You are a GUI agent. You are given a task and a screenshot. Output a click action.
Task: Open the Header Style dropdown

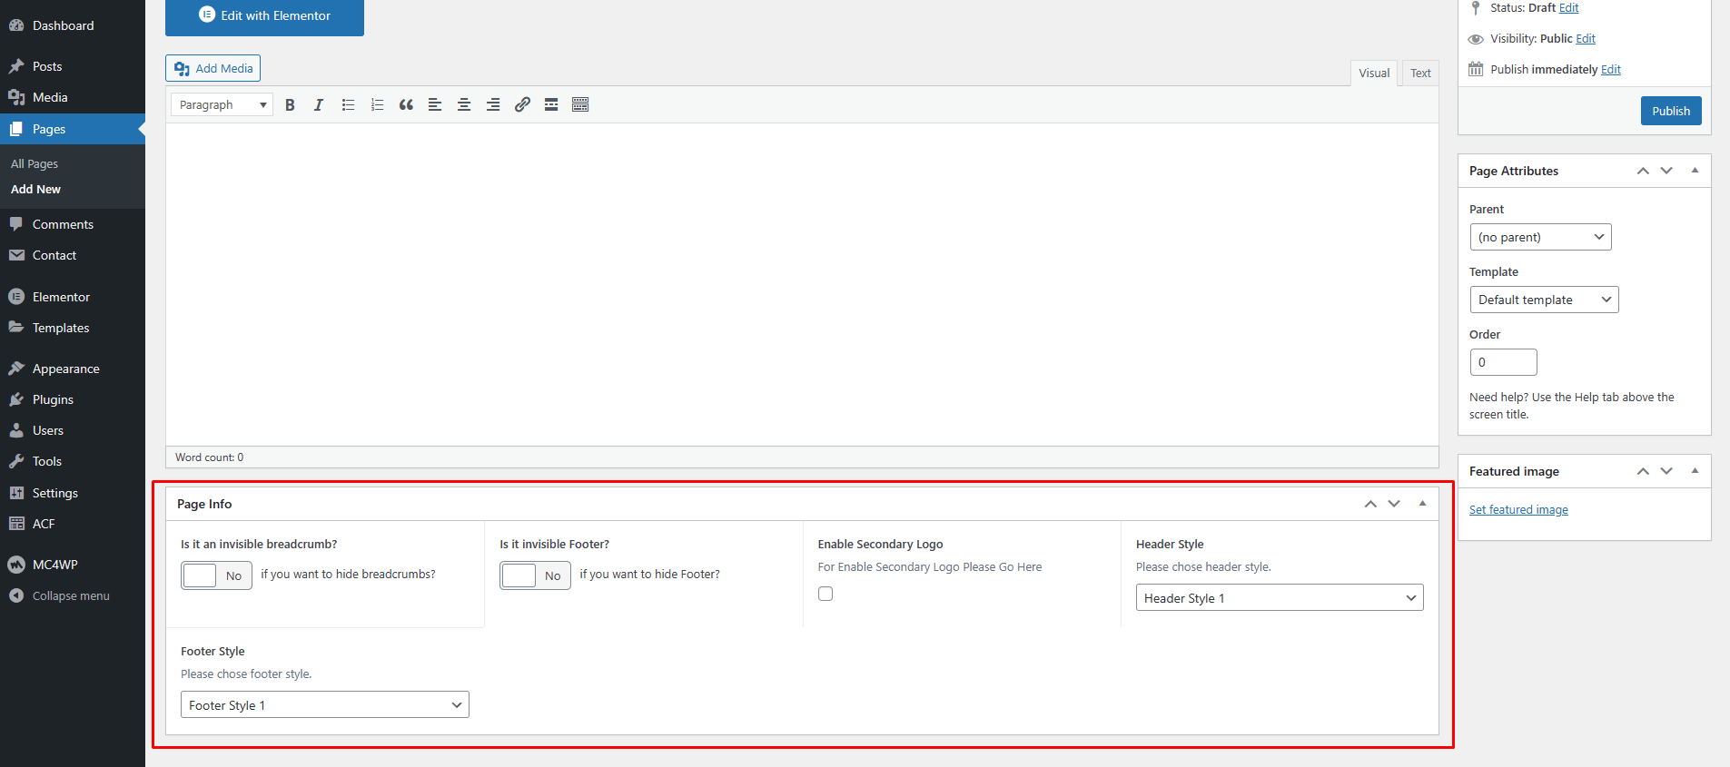[x=1279, y=598]
